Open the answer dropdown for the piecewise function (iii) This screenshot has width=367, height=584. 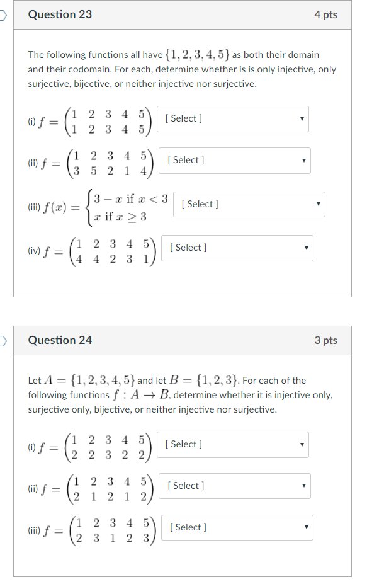247,204
